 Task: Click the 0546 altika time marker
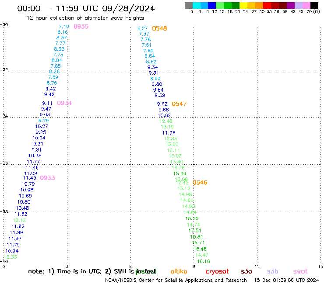(200, 183)
